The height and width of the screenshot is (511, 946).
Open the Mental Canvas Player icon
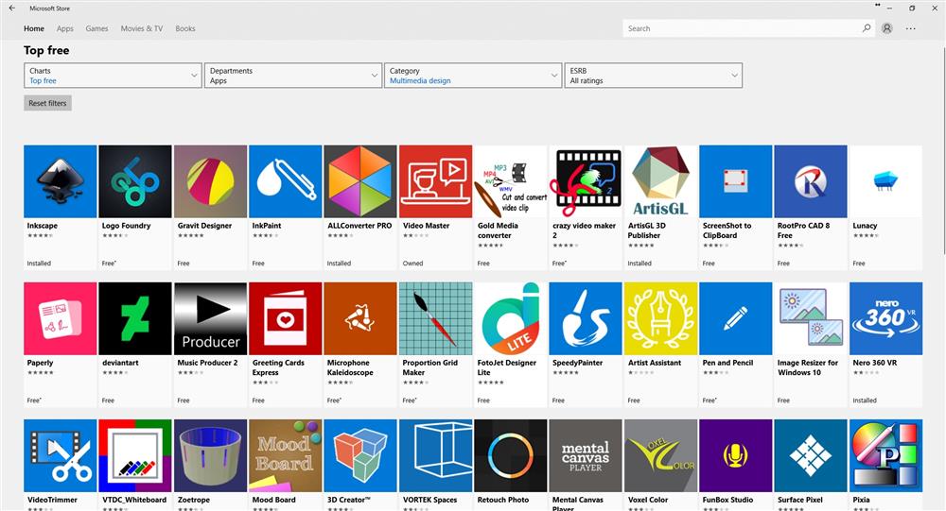point(586,455)
